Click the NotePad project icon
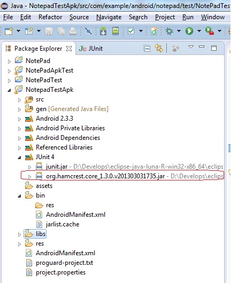 19,60
